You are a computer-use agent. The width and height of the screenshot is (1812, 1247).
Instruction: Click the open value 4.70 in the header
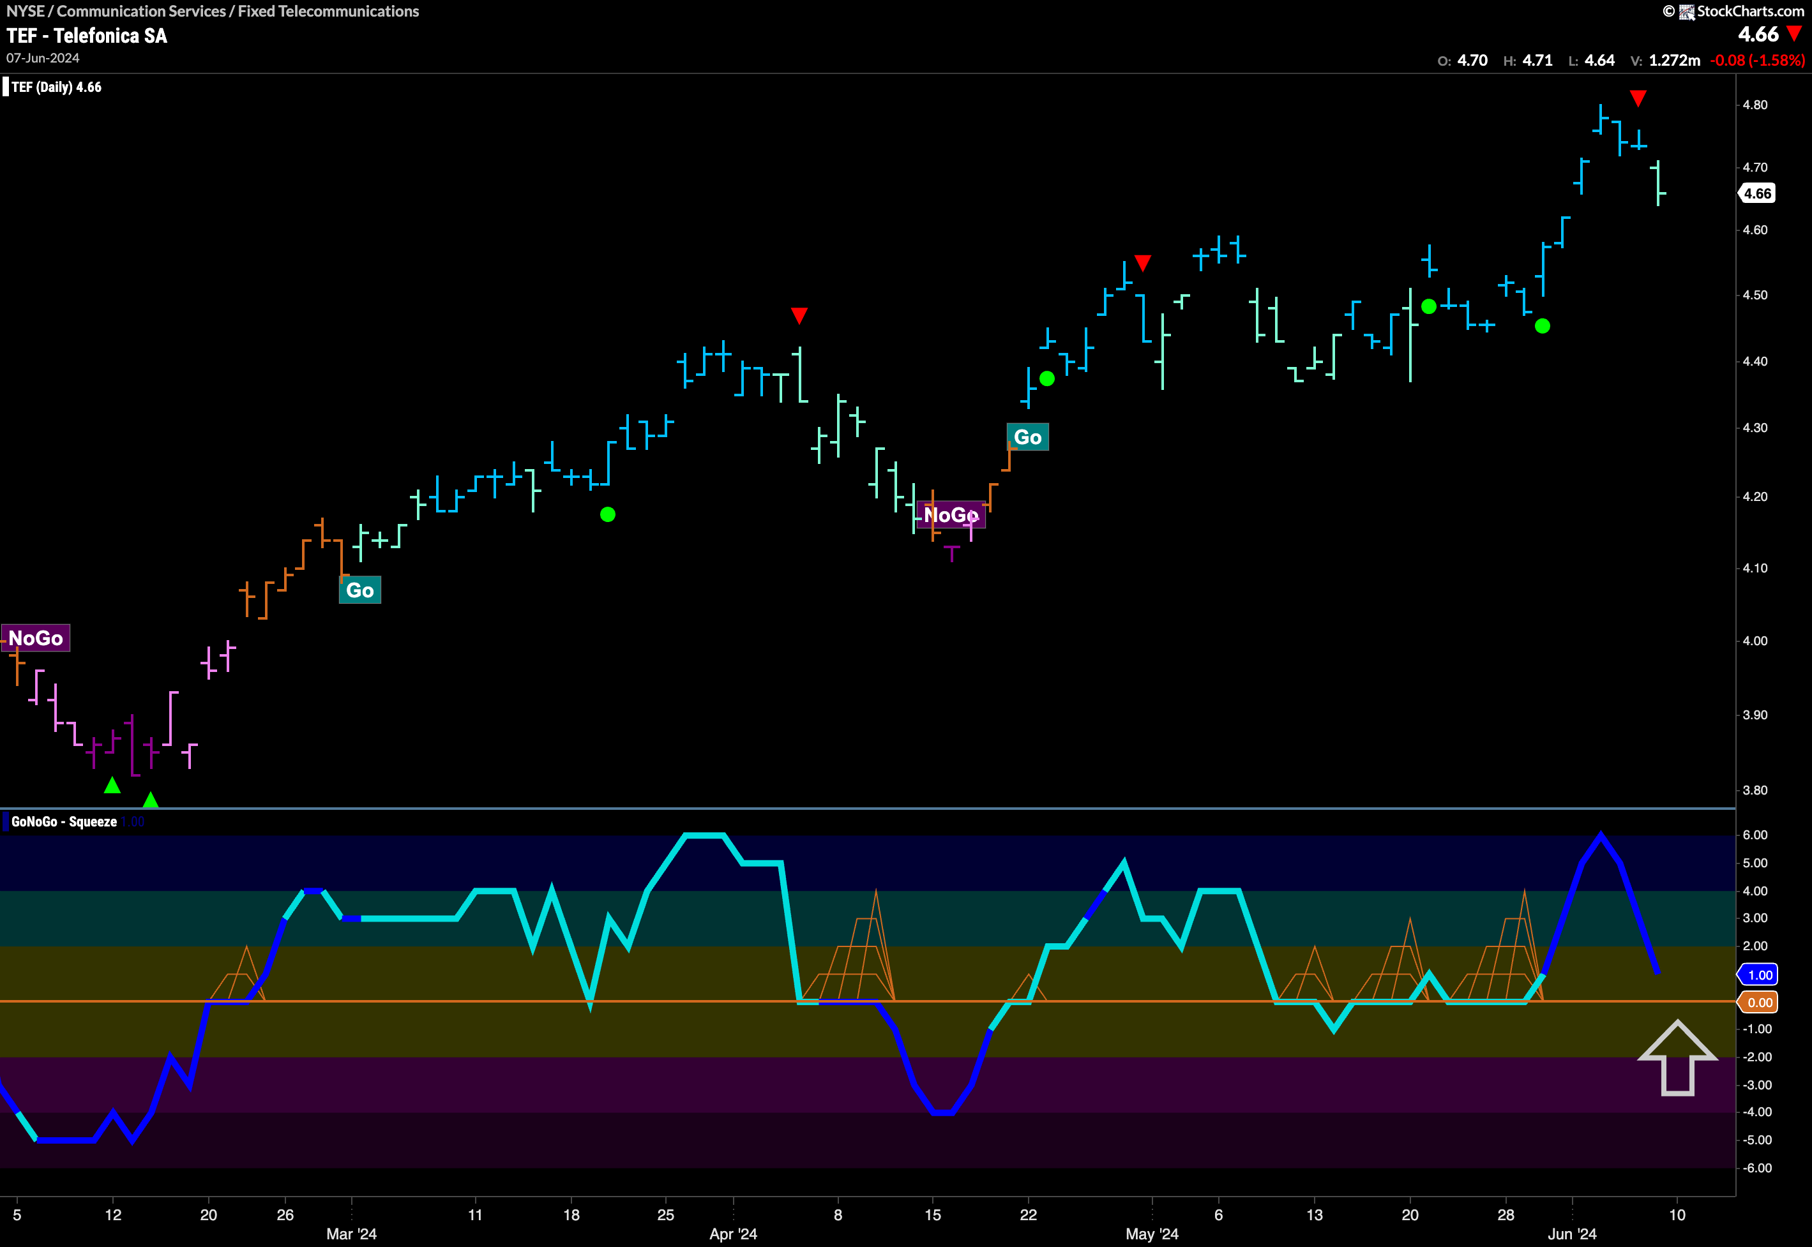click(x=1473, y=60)
